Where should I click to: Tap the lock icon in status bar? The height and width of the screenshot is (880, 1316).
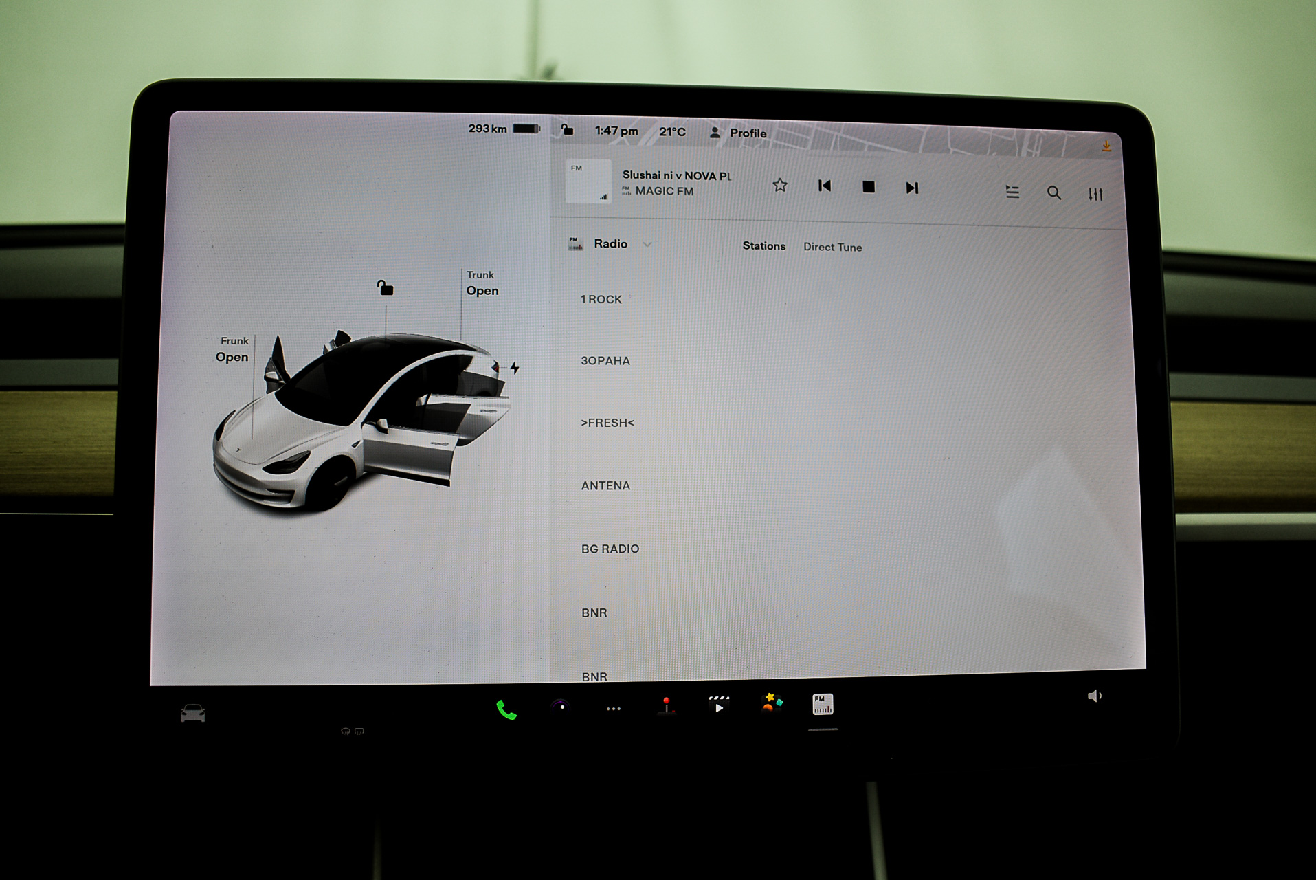coord(567,129)
